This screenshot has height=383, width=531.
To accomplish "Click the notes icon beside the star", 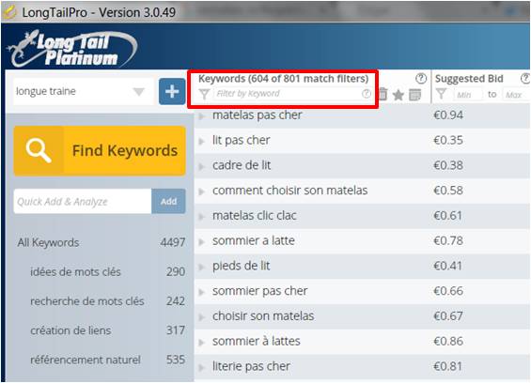I will point(414,95).
